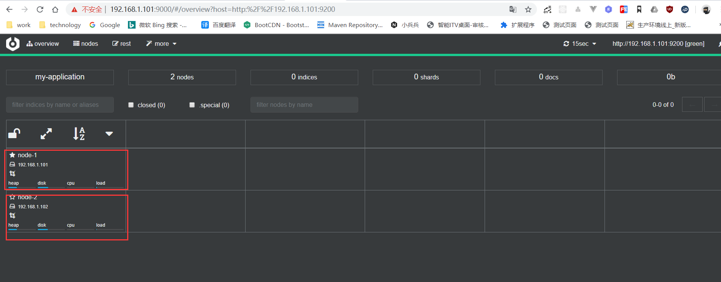Focus the filter indices by name field
Image resolution: width=721 pixels, height=282 pixels.
[x=60, y=105]
